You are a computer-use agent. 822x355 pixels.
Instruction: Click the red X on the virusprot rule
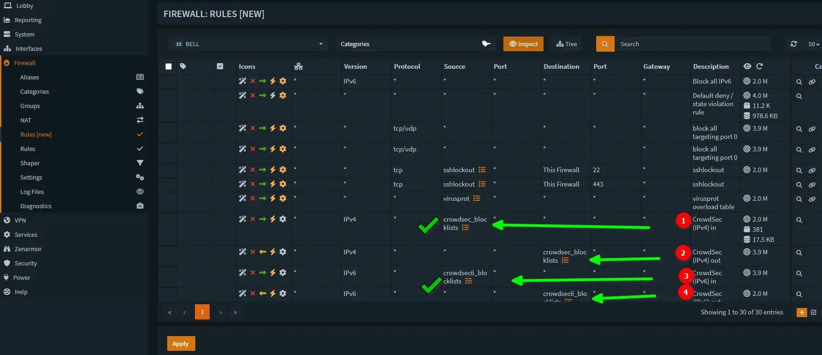(253, 198)
